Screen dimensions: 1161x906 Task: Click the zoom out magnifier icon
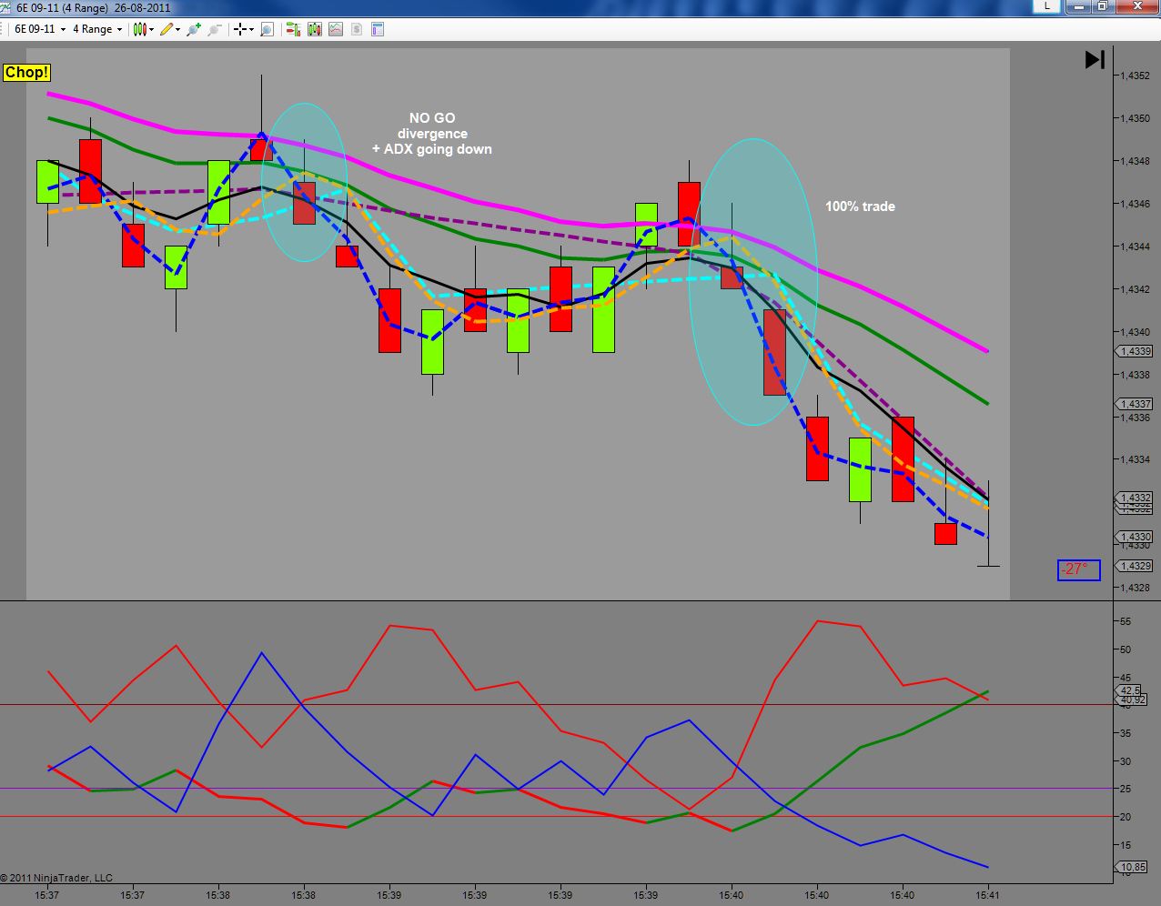(215, 29)
